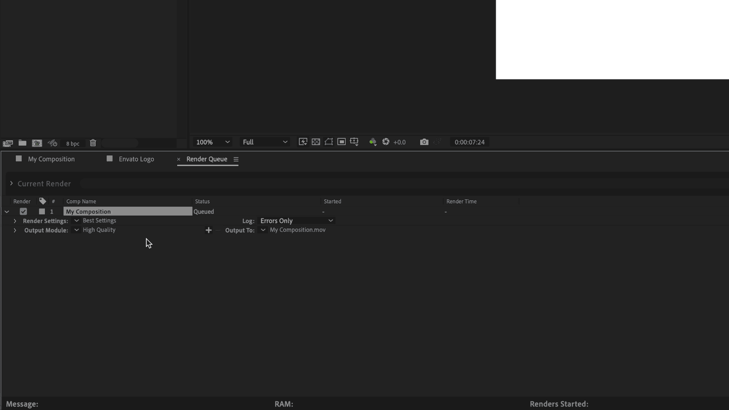Open output destination via My Composition.mov link
729x410 pixels.
[297, 230]
